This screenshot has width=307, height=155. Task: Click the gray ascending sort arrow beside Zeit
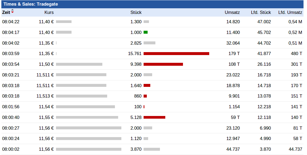12,10
